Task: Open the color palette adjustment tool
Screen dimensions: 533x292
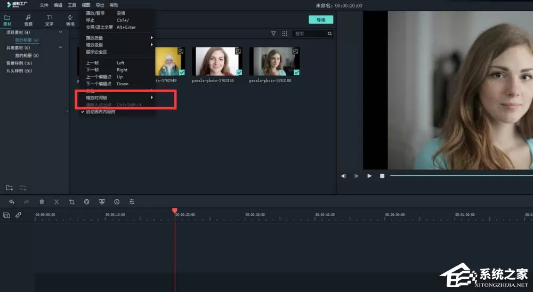Action: click(87, 202)
